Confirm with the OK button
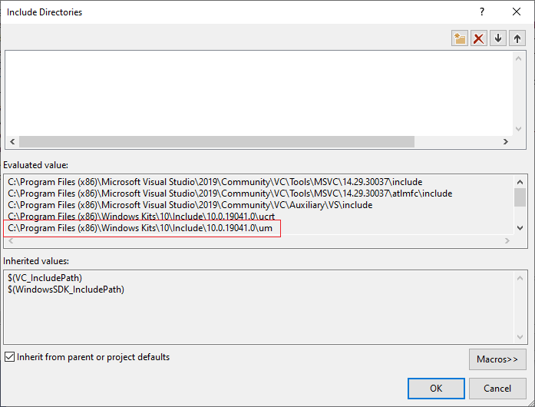Image resolution: width=535 pixels, height=407 pixels. point(436,389)
